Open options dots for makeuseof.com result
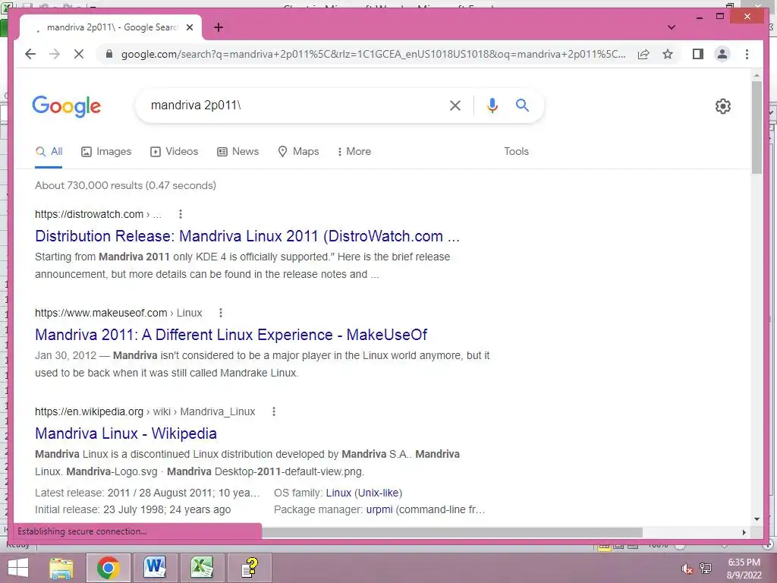The image size is (777, 583). [221, 313]
